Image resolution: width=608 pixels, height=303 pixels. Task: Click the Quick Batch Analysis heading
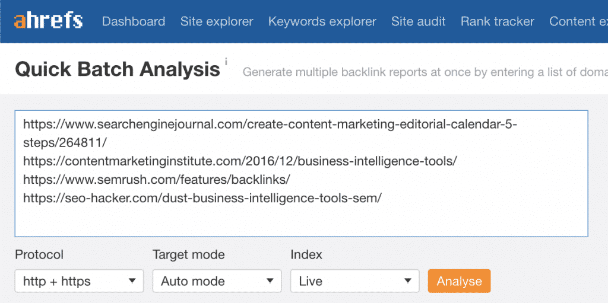click(x=117, y=69)
